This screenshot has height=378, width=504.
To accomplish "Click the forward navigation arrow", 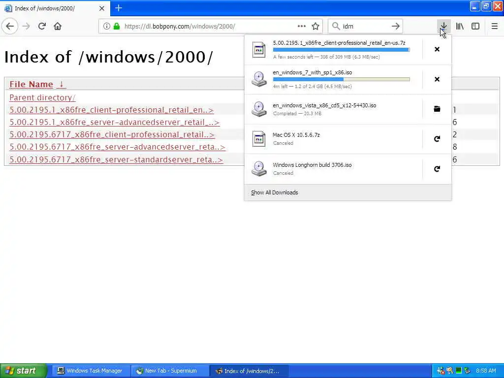I will [x=26, y=27].
